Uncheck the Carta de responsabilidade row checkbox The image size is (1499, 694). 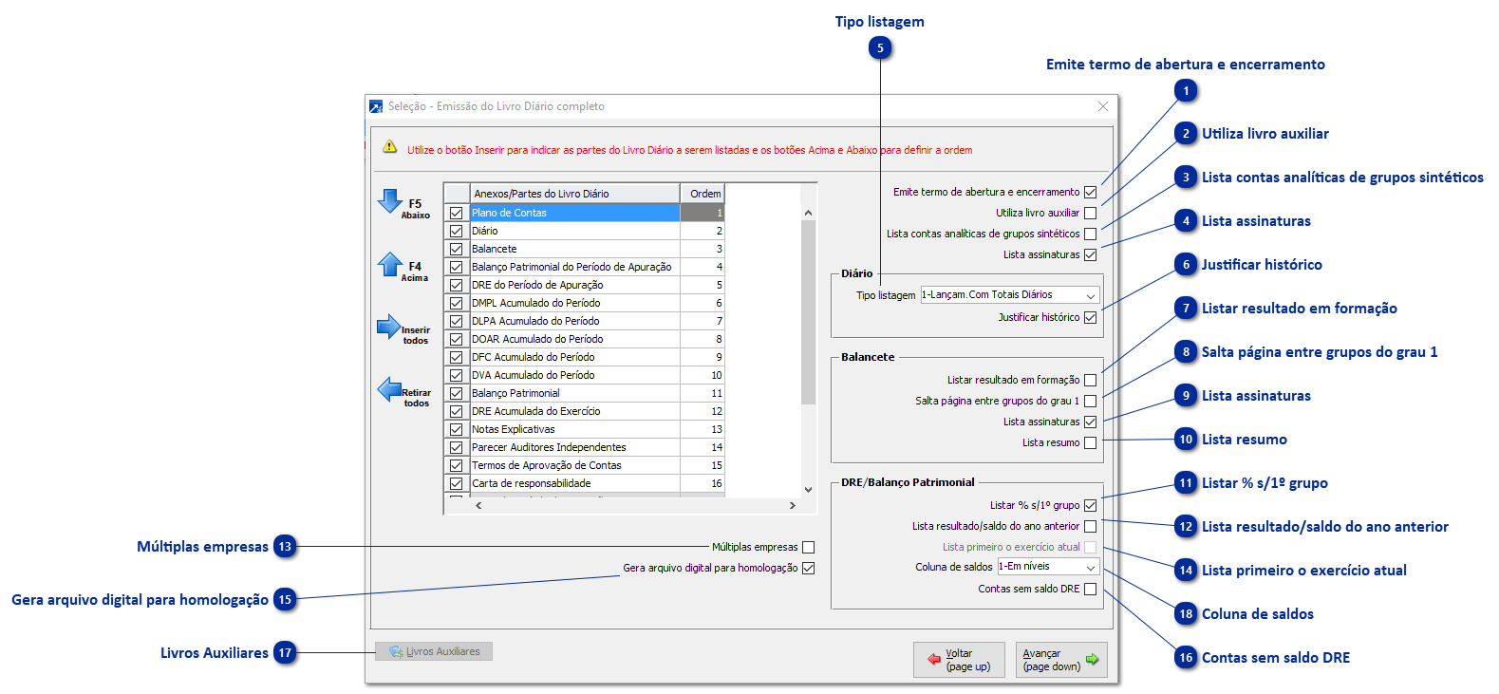point(457,483)
